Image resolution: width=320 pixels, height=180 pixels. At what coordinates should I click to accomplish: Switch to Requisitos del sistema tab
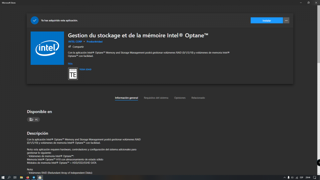click(x=156, y=98)
